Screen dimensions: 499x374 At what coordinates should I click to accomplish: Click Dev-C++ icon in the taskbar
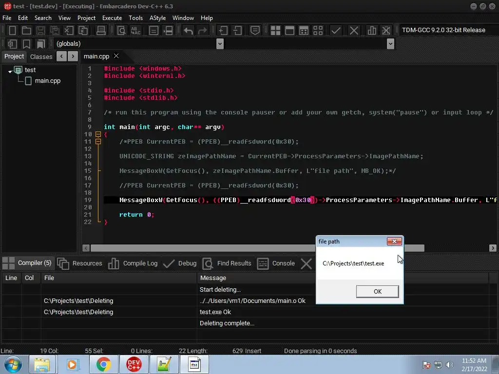134,364
